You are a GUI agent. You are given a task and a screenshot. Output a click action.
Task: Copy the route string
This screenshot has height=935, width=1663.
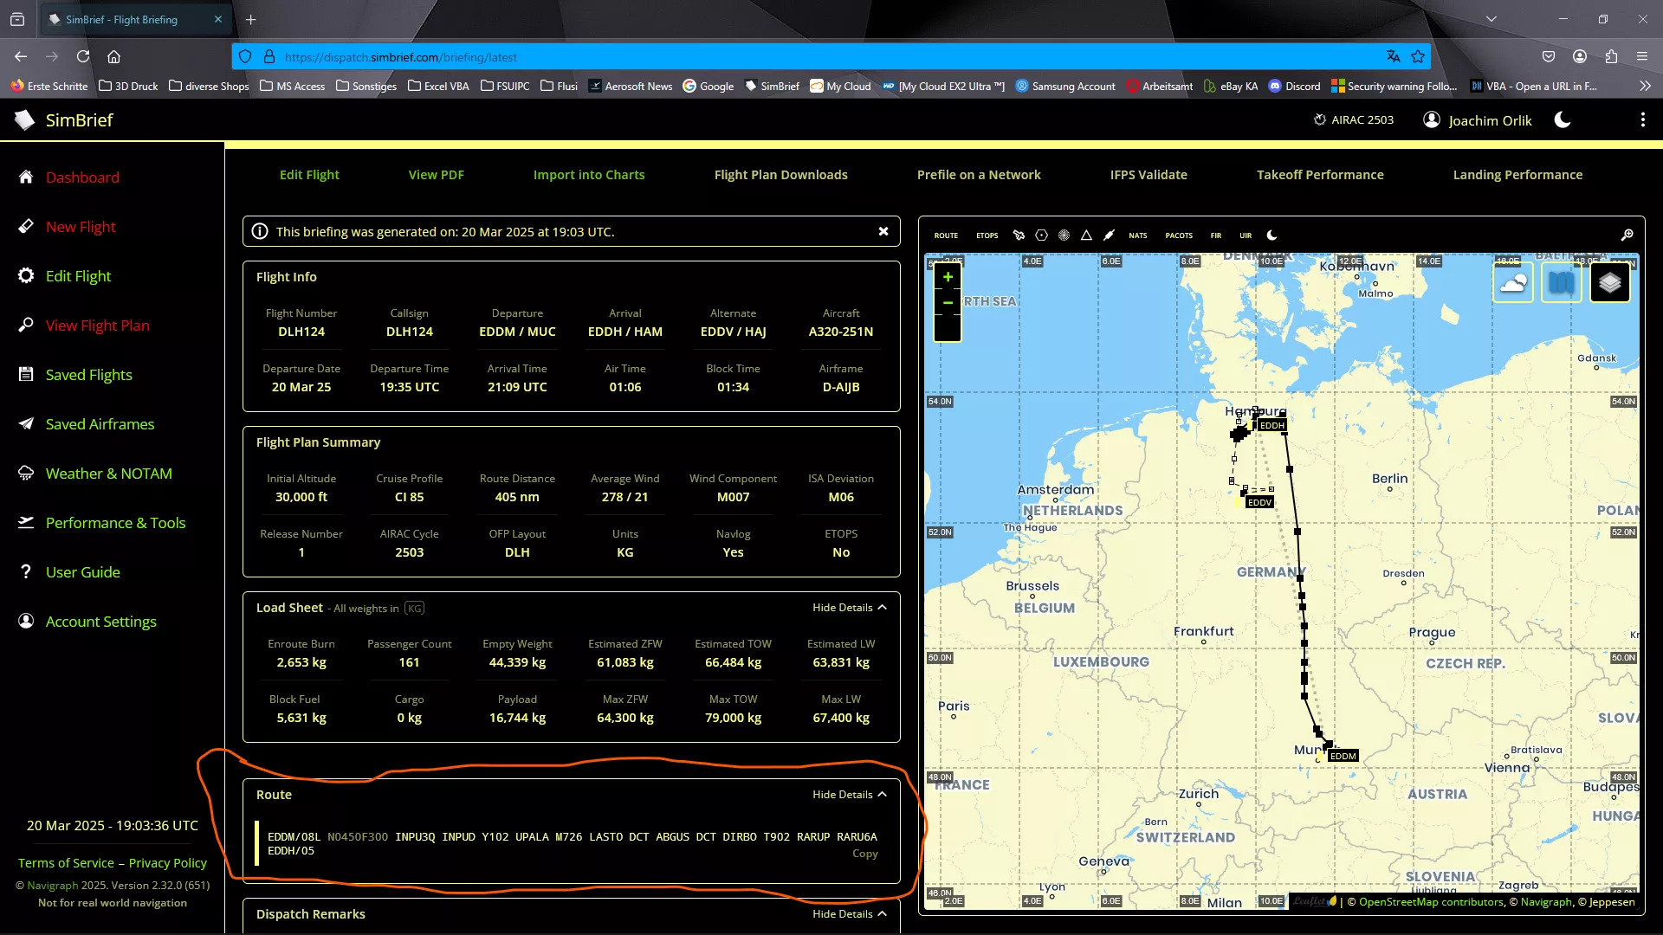[864, 854]
